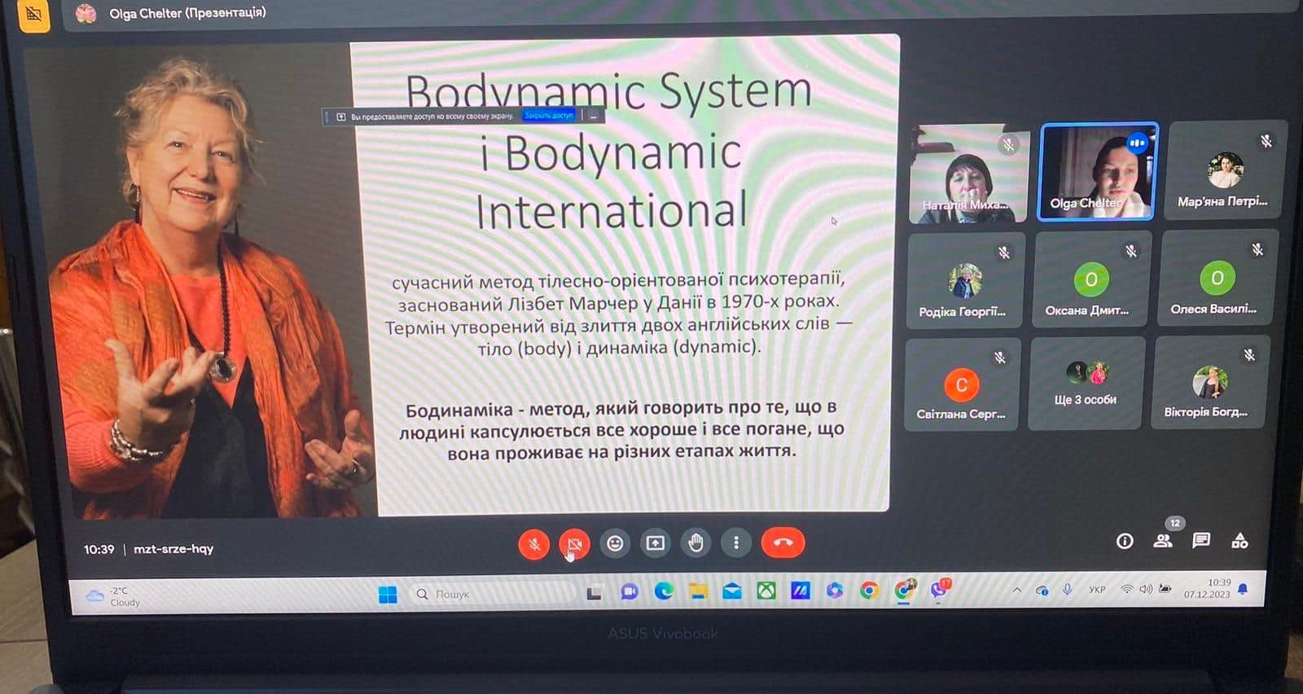Turn on the disabled camera button
The width and height of the screenshot is (1303, 694).
point(574,543)
